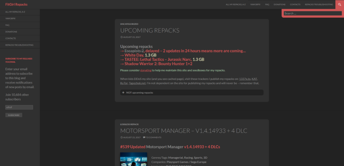Screen dimensions: 344x166
Task: Expand the NOT upcoming repacks spoiler
Action: coord(192,93)
